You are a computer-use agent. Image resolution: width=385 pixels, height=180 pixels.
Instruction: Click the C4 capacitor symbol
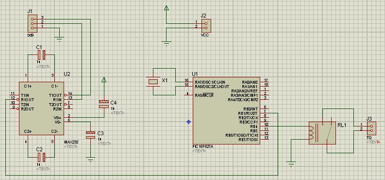click(104, 104)
